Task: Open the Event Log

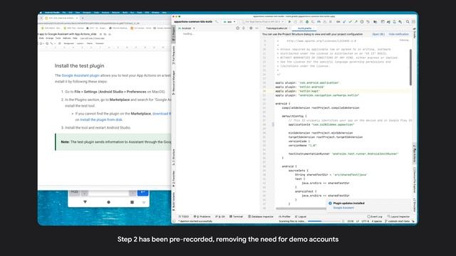Action: point(375,216)
